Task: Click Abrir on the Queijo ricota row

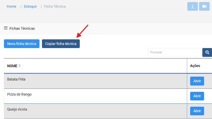Action: coord(197,111)
